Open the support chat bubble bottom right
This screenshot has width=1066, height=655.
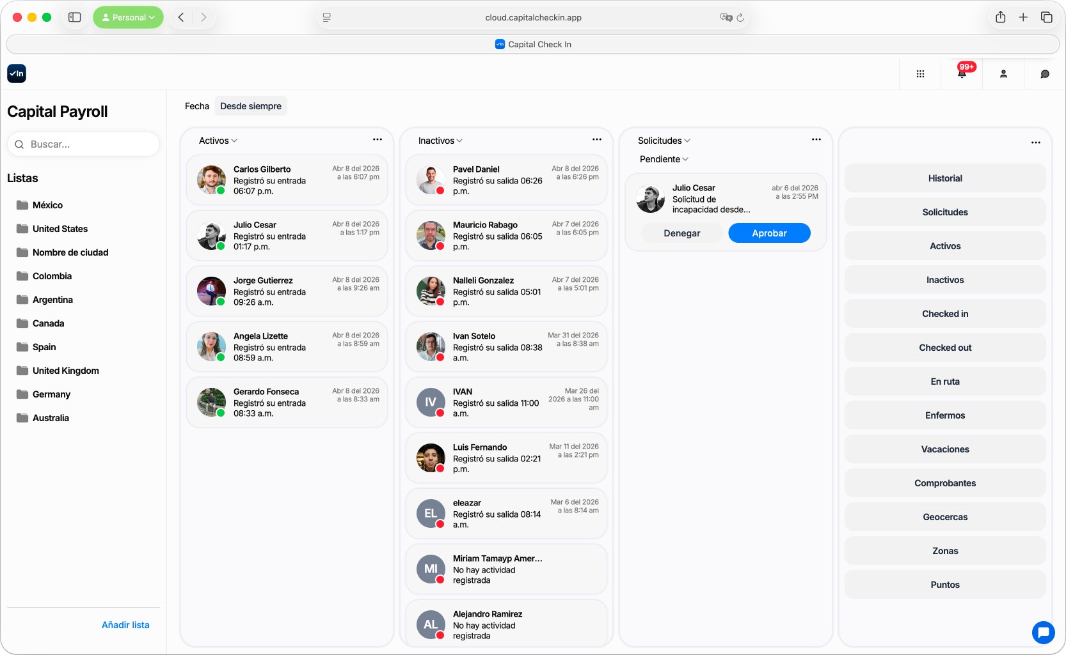tap(1044, 633)
